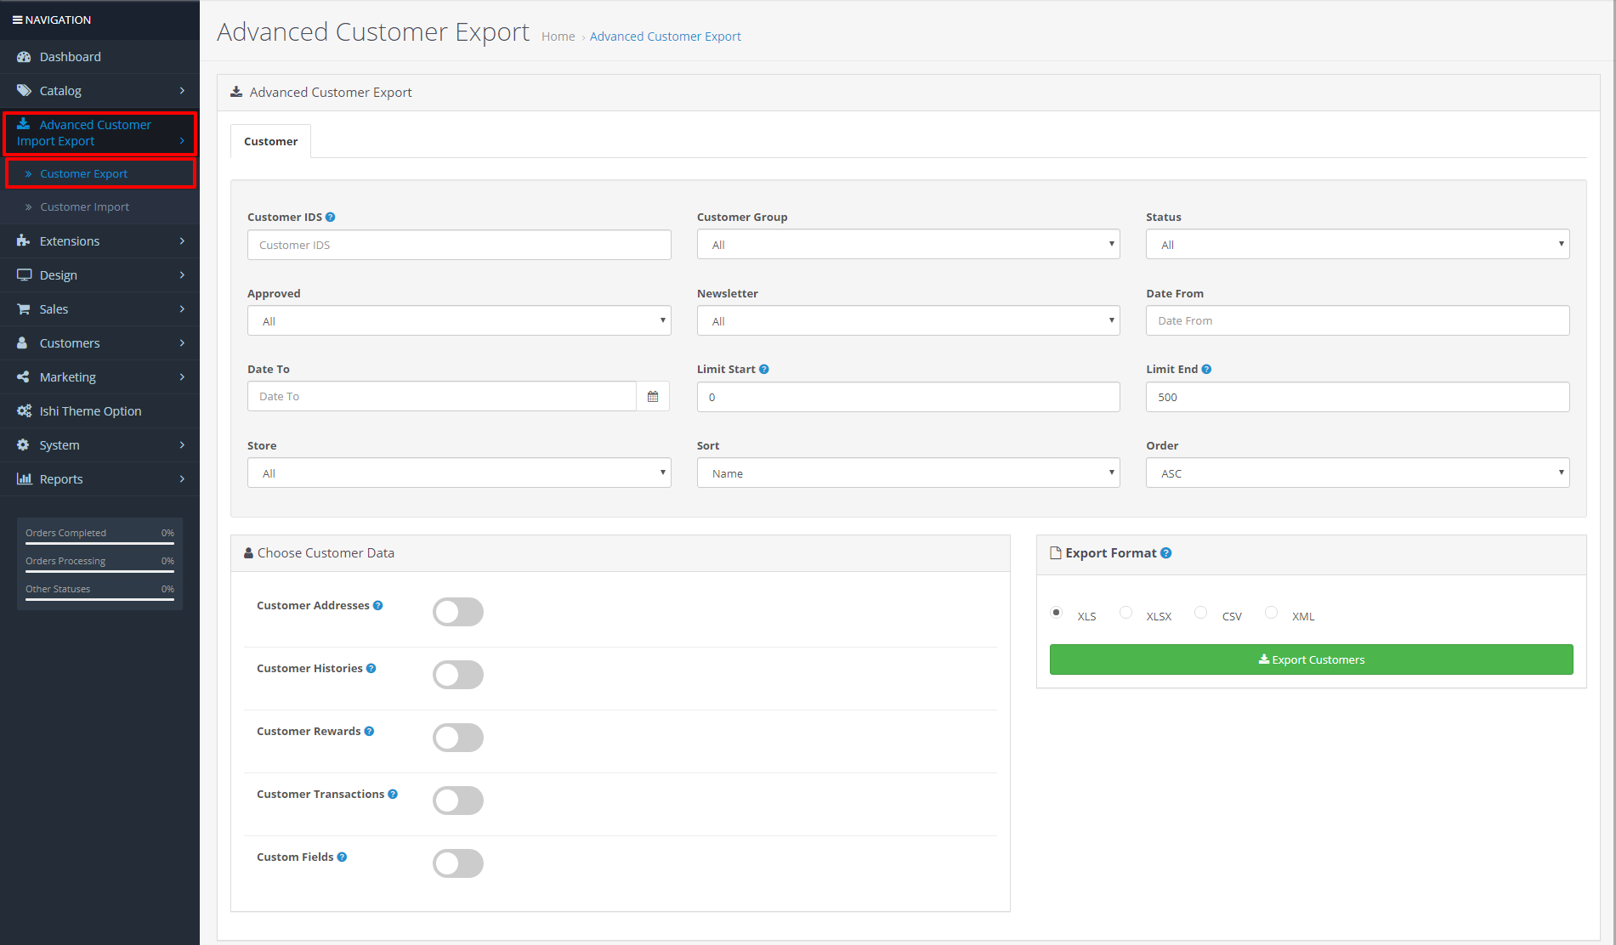Click the Orders Completed progress bar
The image size is (1616, 945).
click(x=99, y=543)
